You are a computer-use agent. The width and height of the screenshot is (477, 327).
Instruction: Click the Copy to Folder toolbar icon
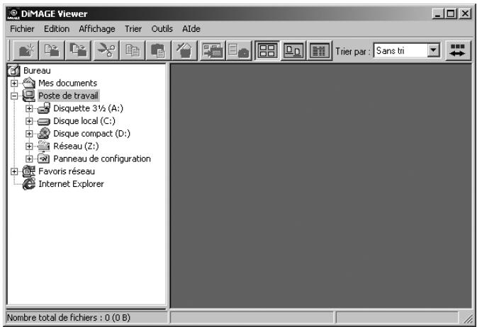[x=78, y=50]
